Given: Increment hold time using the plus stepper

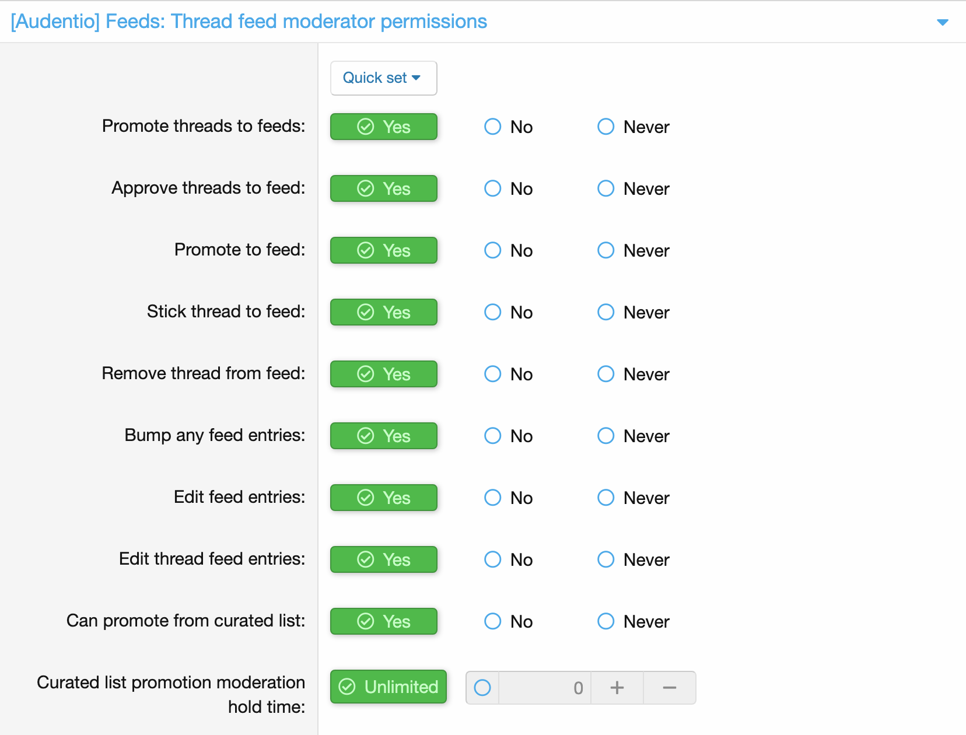Looking at the screenshot, I should [617, 687].
